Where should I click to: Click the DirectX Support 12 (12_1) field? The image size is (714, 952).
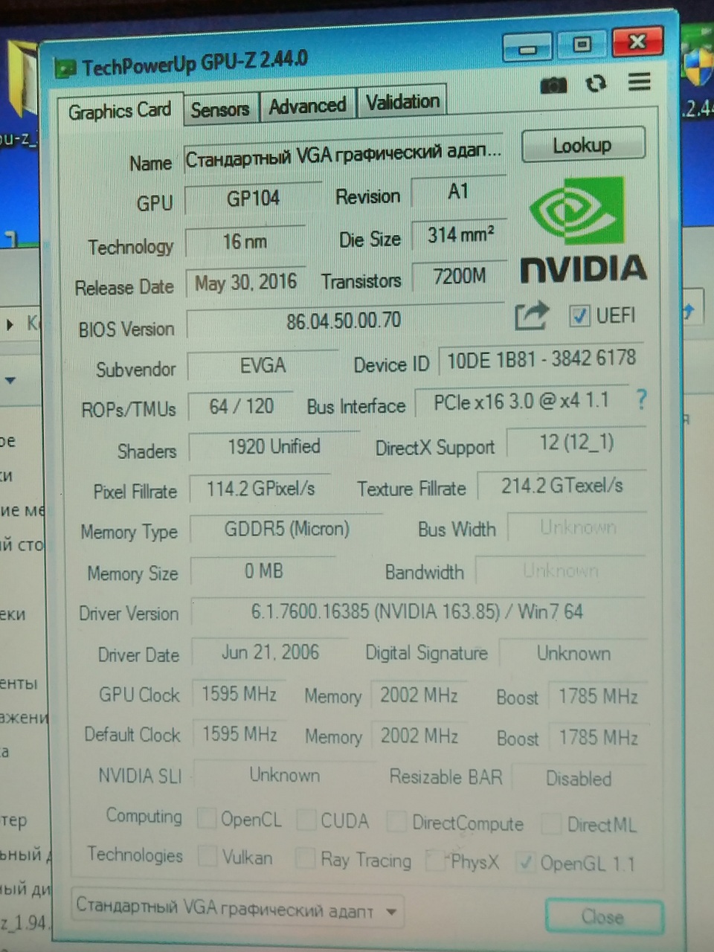coord(576,443)
